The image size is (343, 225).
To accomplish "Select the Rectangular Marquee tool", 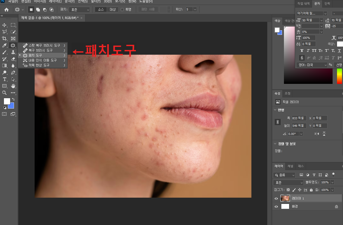I will coord(13,25).
